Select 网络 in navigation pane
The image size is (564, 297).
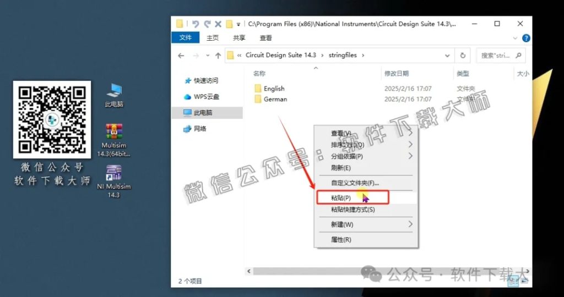click(199, 129)
